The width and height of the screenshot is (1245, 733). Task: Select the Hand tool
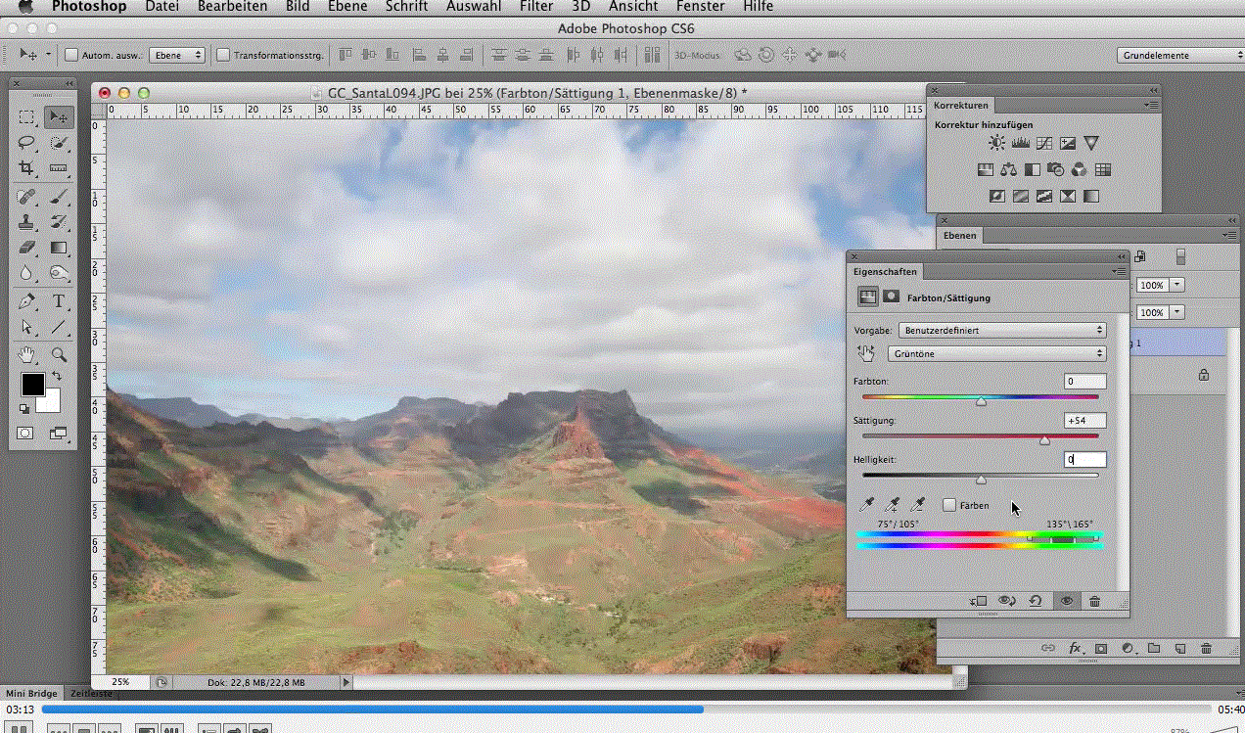click(26, 354)
